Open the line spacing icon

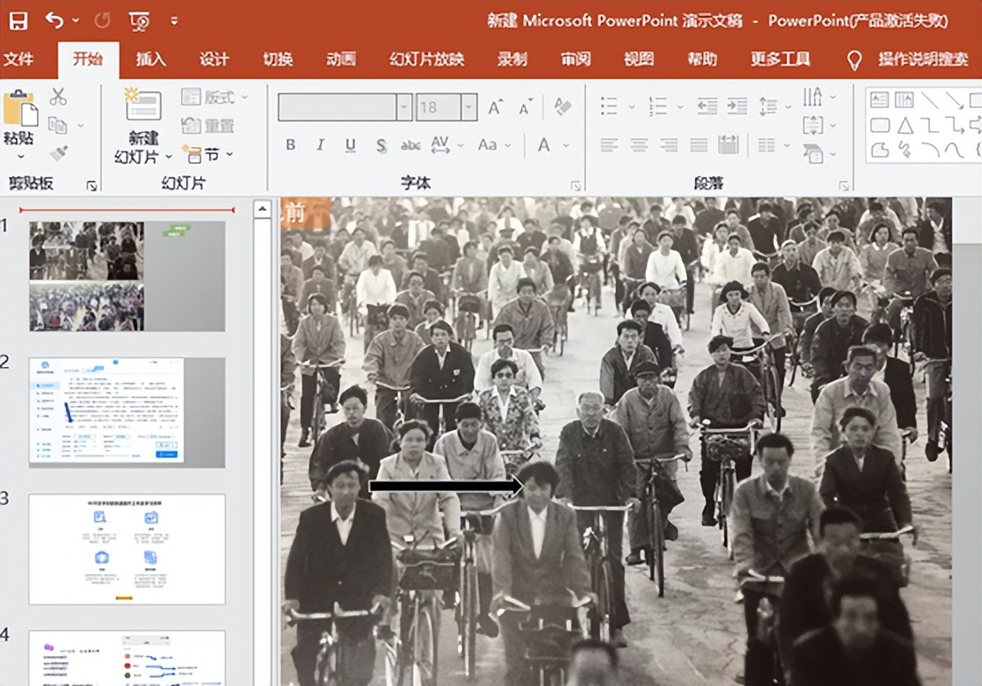[x=768, y=105]
